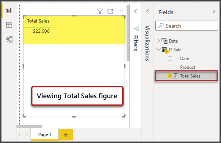Click the sigma icon beside Total Sales
This screenshot has height=143, width=221.
[175, 76]
